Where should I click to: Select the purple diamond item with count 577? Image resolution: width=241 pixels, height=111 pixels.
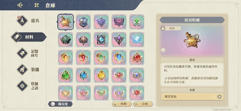pos(119,40)
